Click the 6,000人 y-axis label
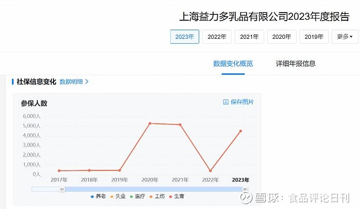360x209 pixels. [x=31, y=116]
